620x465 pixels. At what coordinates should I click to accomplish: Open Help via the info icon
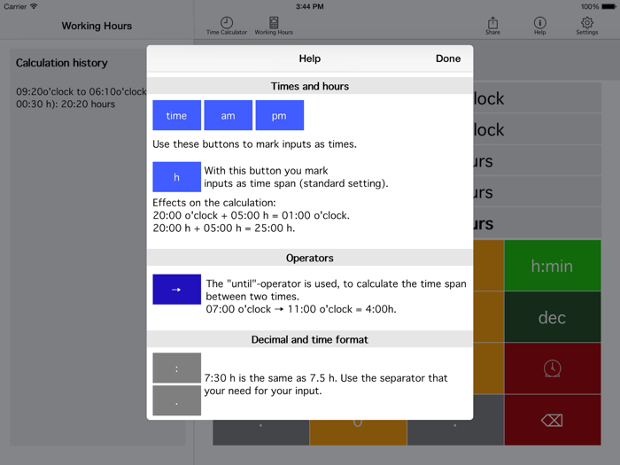(x=539, y=26)
